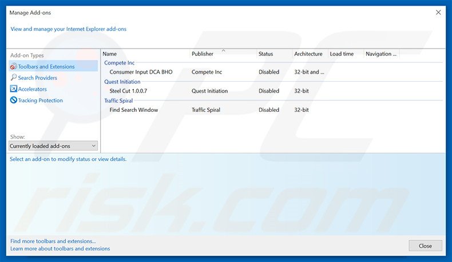Click the sort arrow above Publisher
The height and width of the screenshot is (262, 452).
click(x=223, y=50)
